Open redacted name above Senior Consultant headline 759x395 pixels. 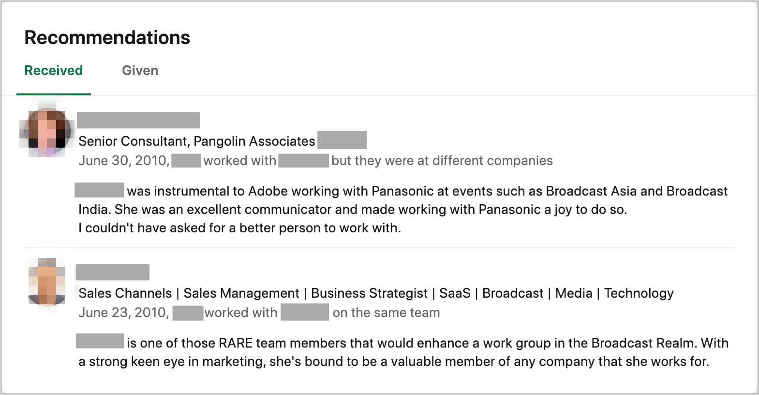(138, 121)
